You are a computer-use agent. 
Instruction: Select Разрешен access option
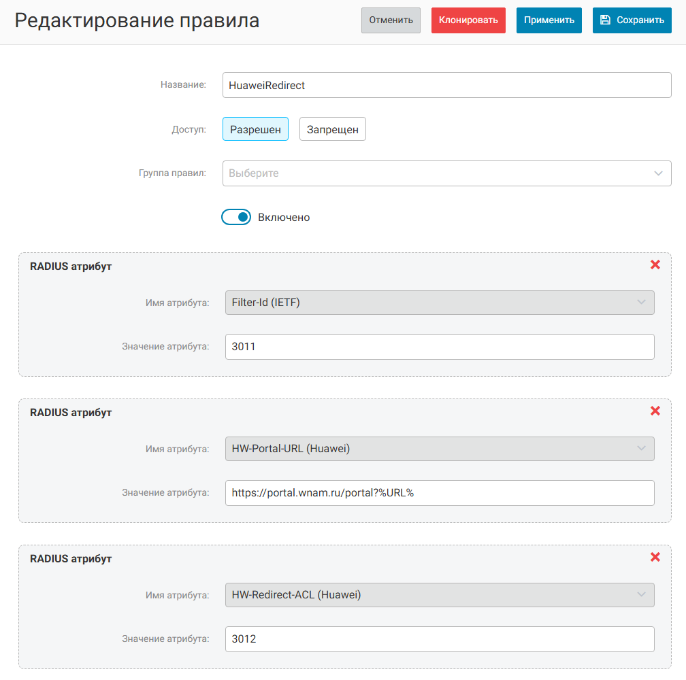coord(255,129)
